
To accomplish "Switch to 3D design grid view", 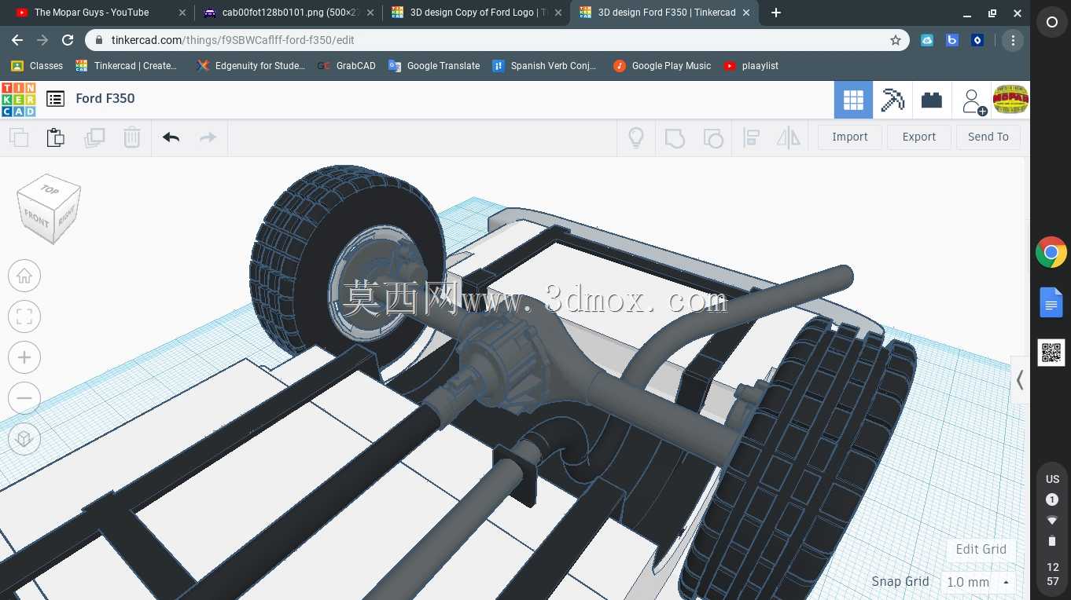I will coord(853,100).
